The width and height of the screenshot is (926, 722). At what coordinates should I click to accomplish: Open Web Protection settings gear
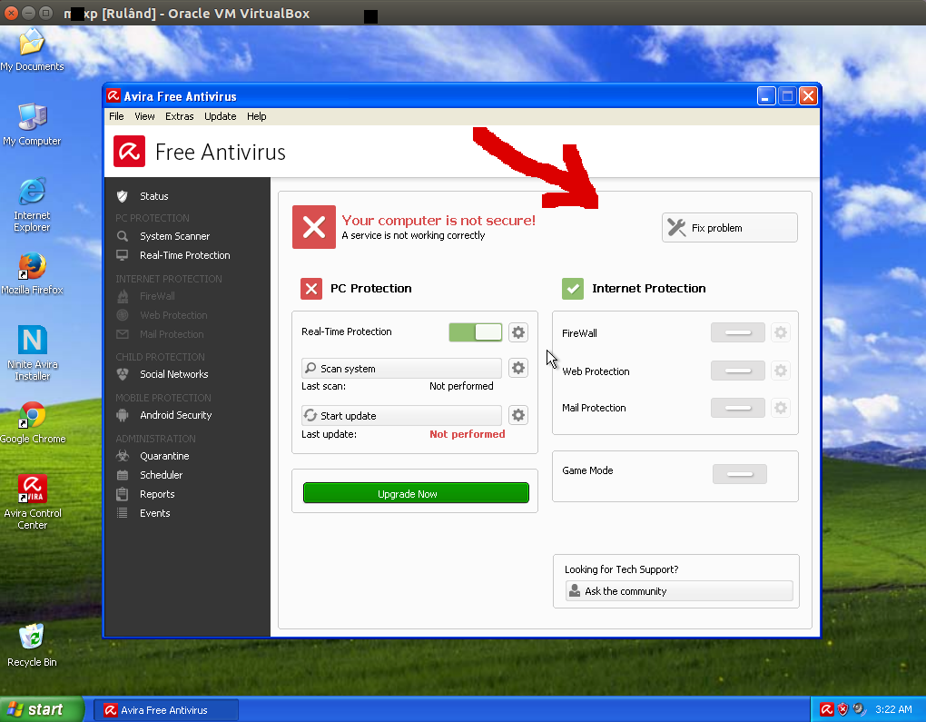[x=780, y=371]
